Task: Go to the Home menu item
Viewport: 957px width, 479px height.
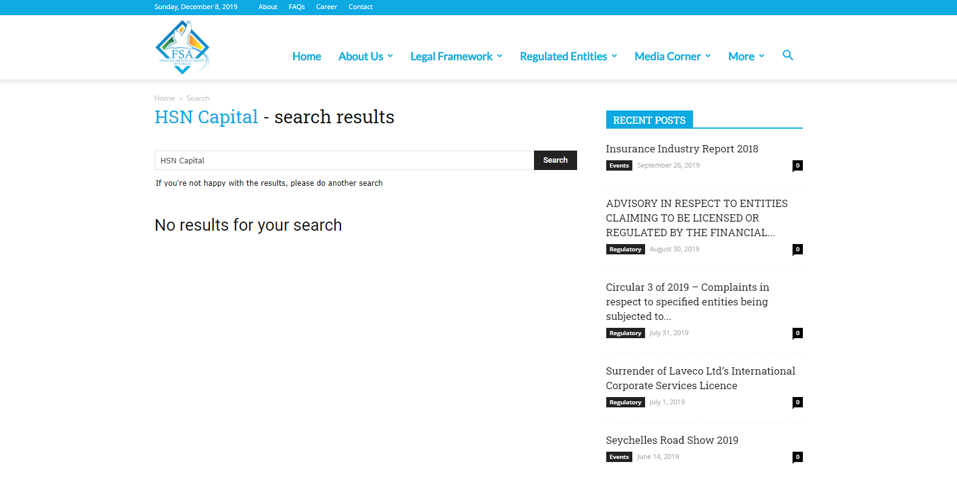Action: tap(306, 56)
